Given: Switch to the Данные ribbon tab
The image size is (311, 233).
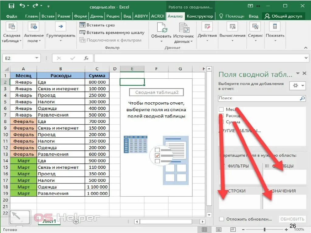Looking at the screenshot, I should (97, 16).
